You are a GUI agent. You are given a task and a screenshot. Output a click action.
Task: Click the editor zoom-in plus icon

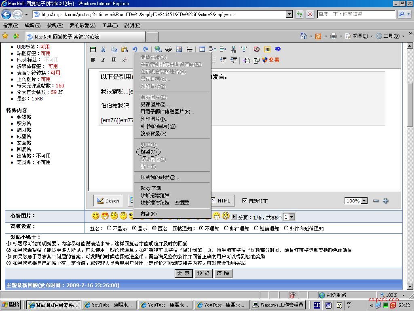pos(386,201)
